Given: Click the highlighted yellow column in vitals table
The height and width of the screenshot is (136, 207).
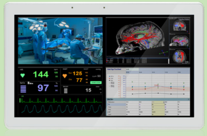Looking at the screenshot, I should point(158,108).
